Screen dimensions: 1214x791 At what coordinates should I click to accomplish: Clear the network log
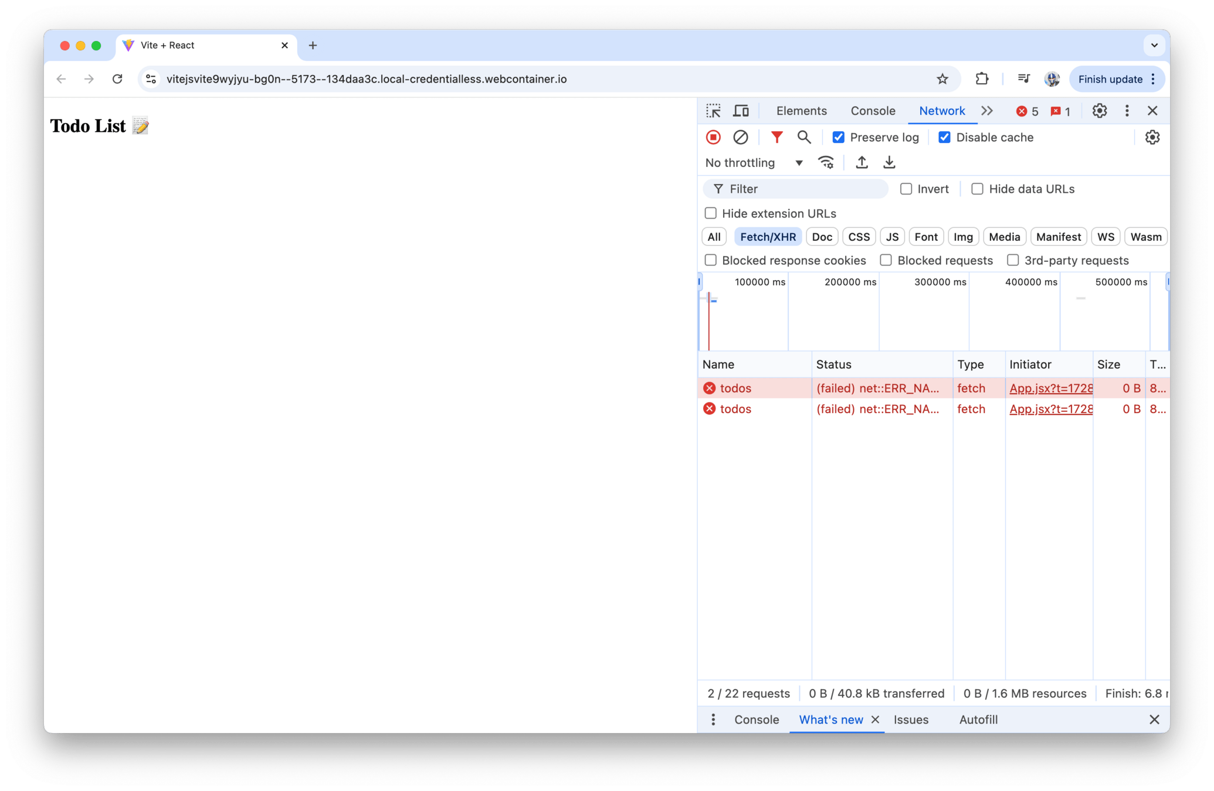[740, 137]
